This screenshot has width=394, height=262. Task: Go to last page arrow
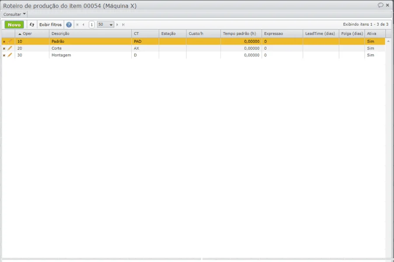click(123, 24)
